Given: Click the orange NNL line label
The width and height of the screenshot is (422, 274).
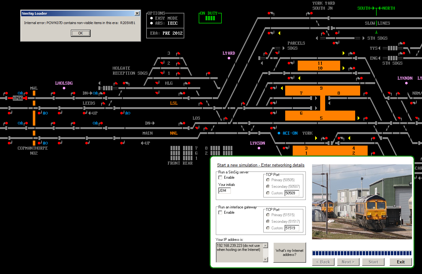Looking at the screenshot, I should click(174, 133).
